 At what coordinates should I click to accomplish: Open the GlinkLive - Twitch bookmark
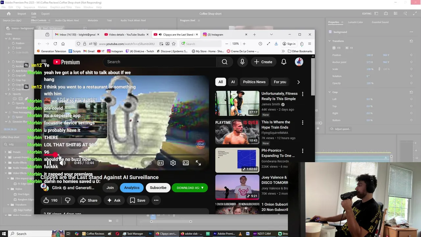[140, 51]
